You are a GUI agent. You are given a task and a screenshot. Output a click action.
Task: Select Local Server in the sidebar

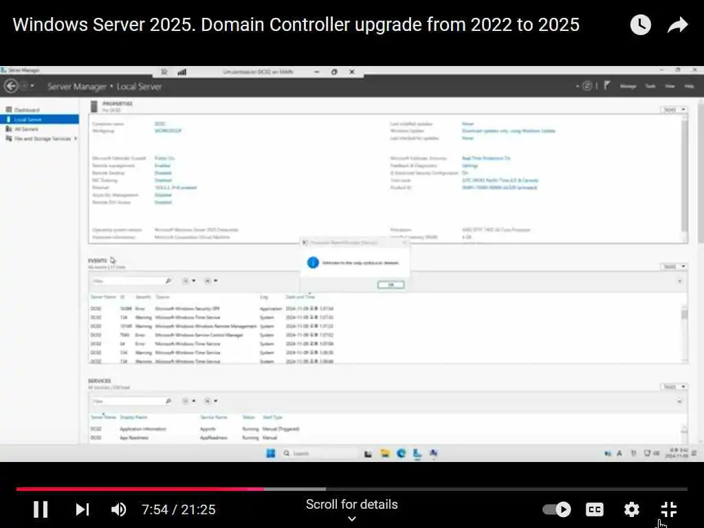click(39, 120)
